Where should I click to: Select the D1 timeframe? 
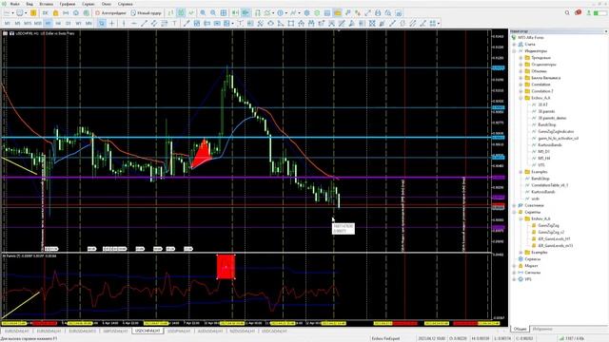click(x=68, y=24)
